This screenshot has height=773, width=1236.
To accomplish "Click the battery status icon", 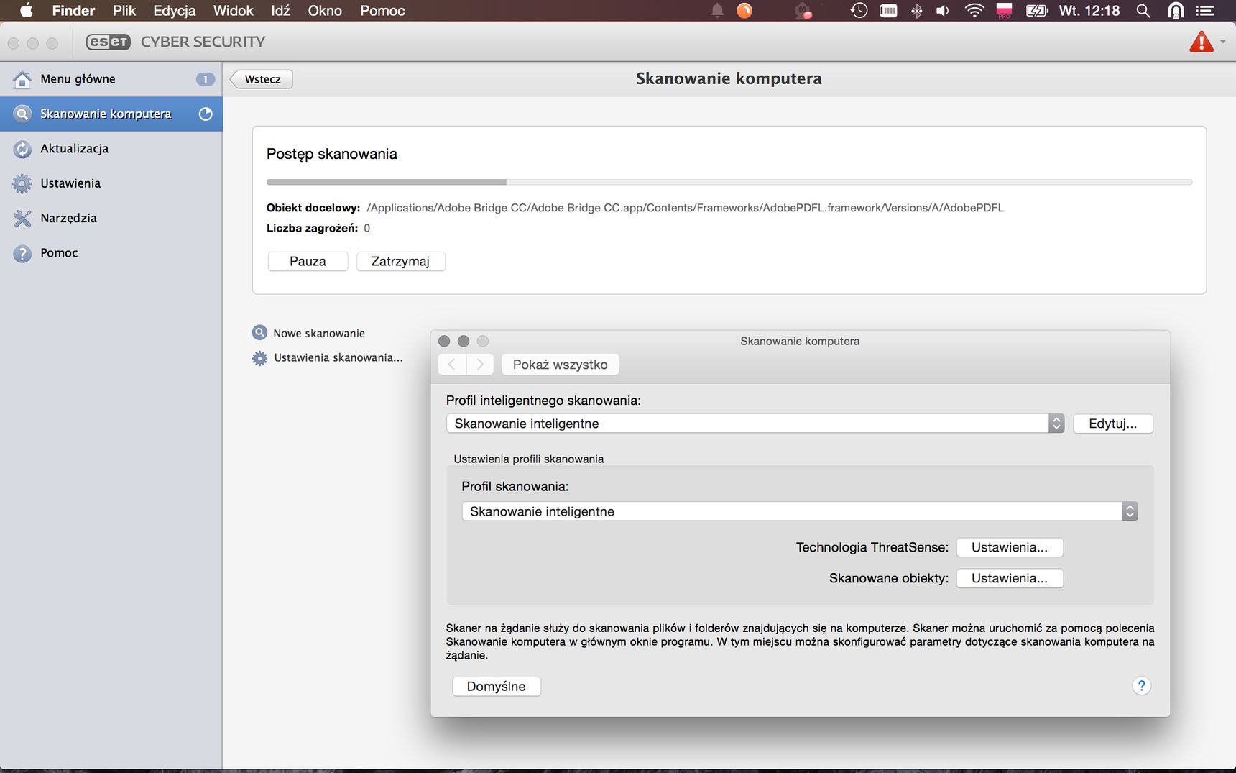I will 1037,10.
